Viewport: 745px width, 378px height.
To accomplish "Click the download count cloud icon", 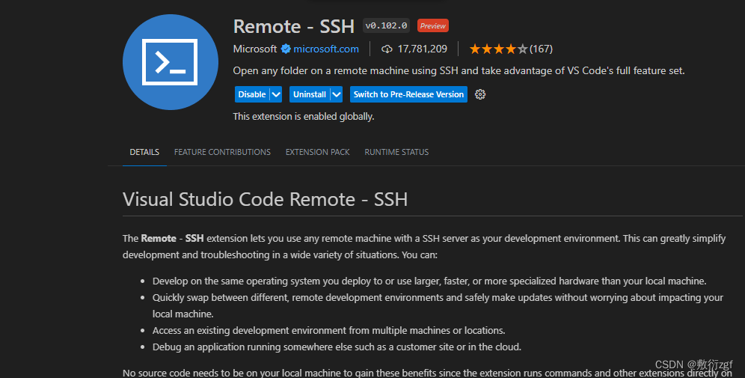I will pyautogui.click(x=387, y=49).
